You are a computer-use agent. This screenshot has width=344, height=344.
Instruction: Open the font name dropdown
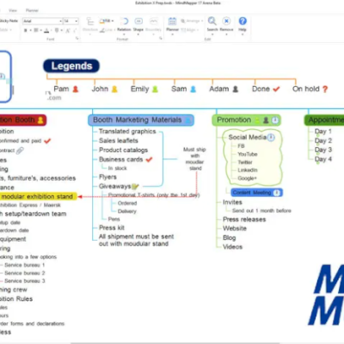(60, 21)
